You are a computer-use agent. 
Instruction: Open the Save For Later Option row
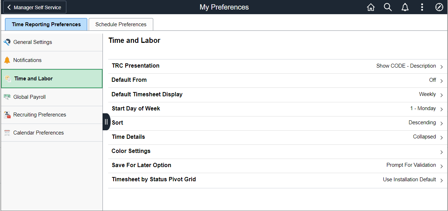coord(277,165)
